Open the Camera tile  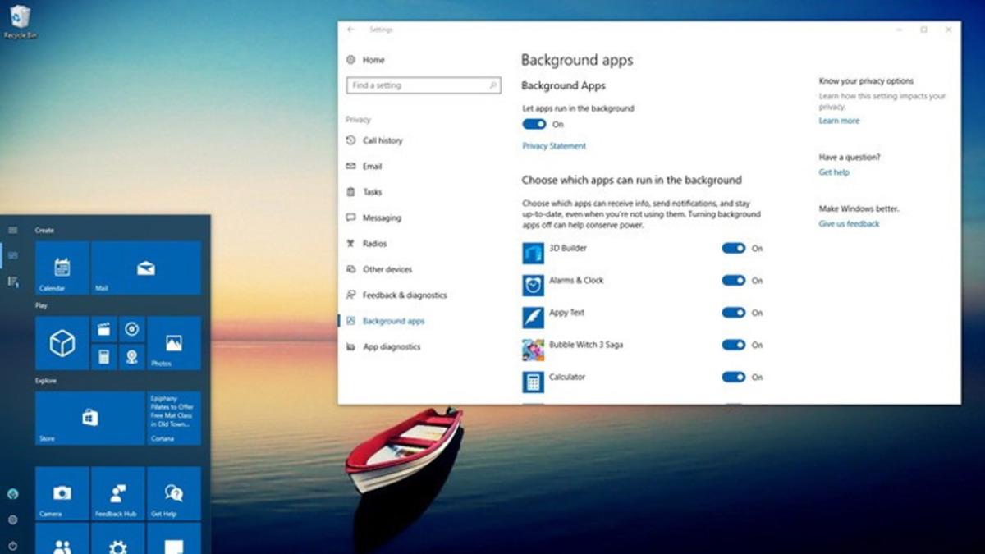pos(62,493)
